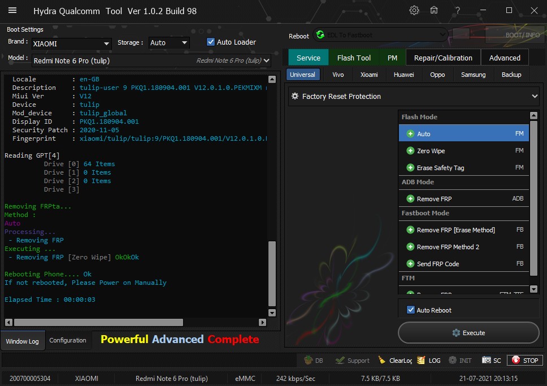Viewport: 547px width, 386px height.
Task: Click log horizontal scrollbar left arrow
Action: [x=8, y=323]
